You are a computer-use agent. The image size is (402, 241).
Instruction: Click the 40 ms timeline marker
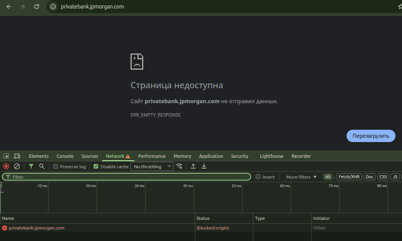click(x=188, y=186)
